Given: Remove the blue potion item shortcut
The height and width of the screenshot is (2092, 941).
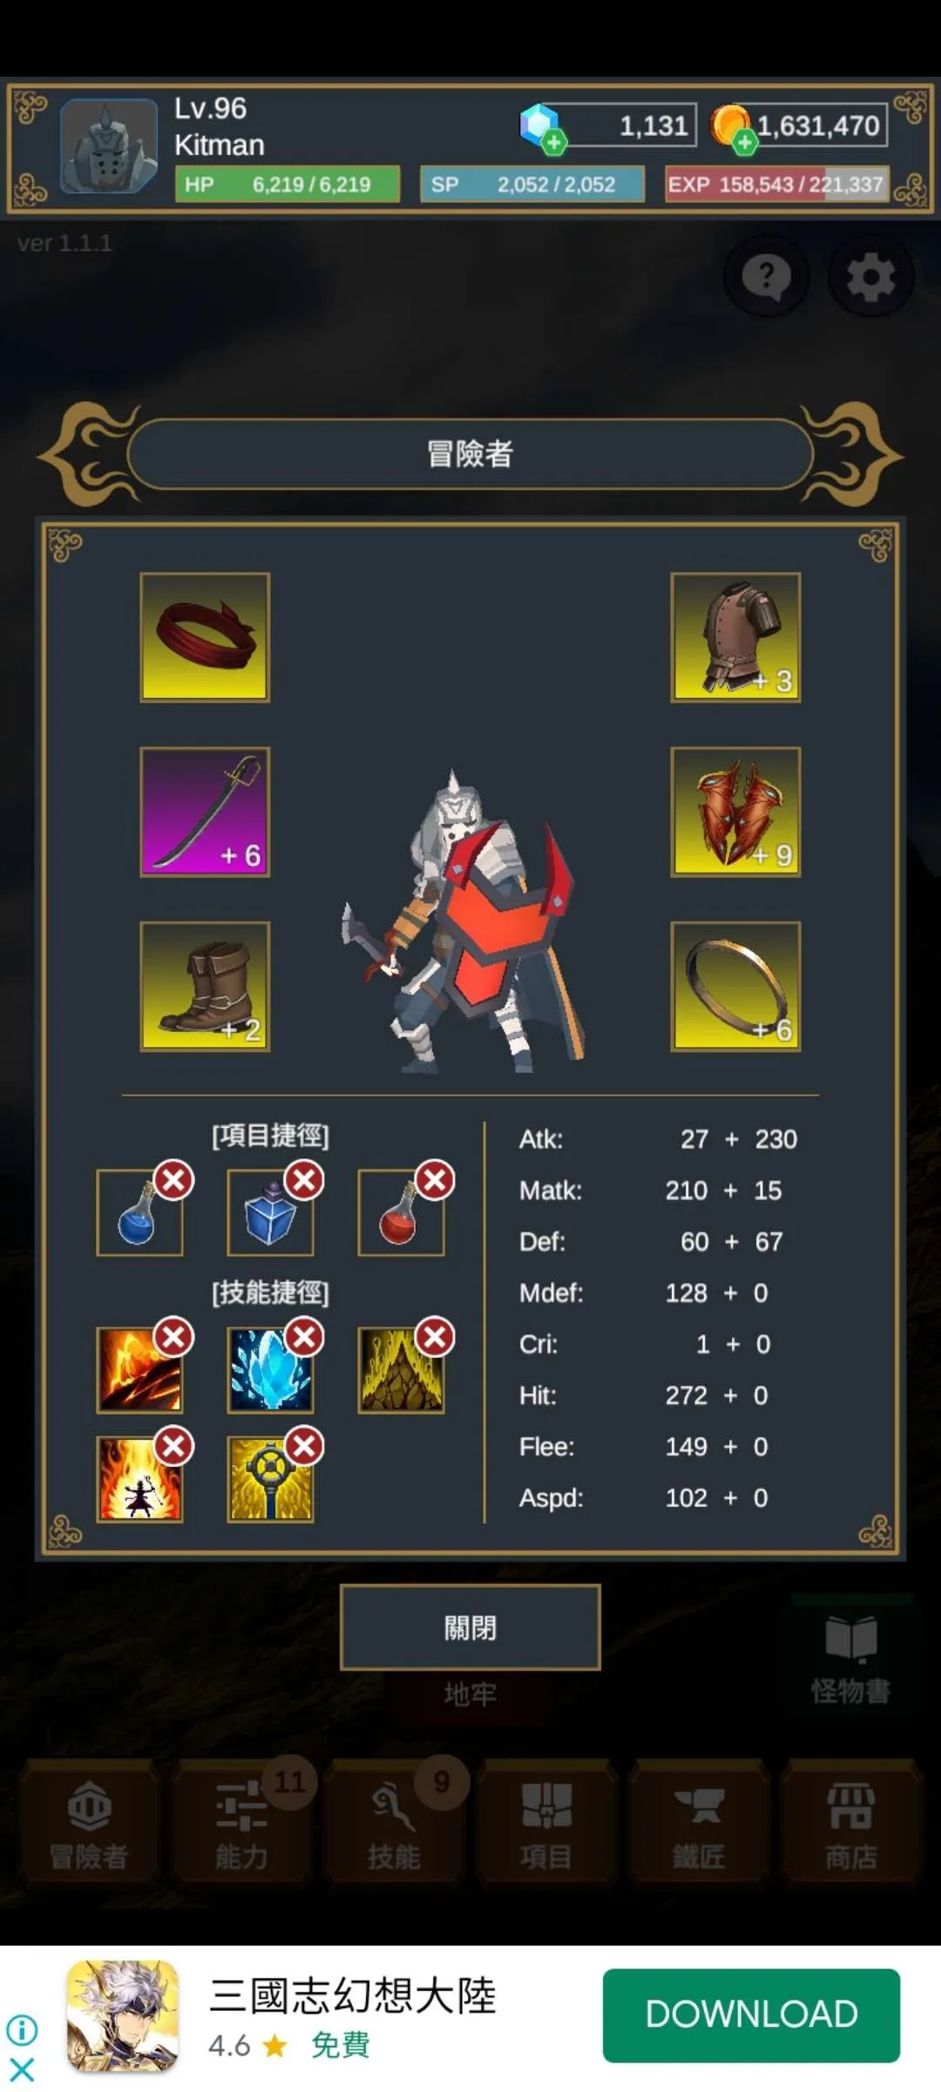Looking at the screenshot, I should pos(173,1181).
